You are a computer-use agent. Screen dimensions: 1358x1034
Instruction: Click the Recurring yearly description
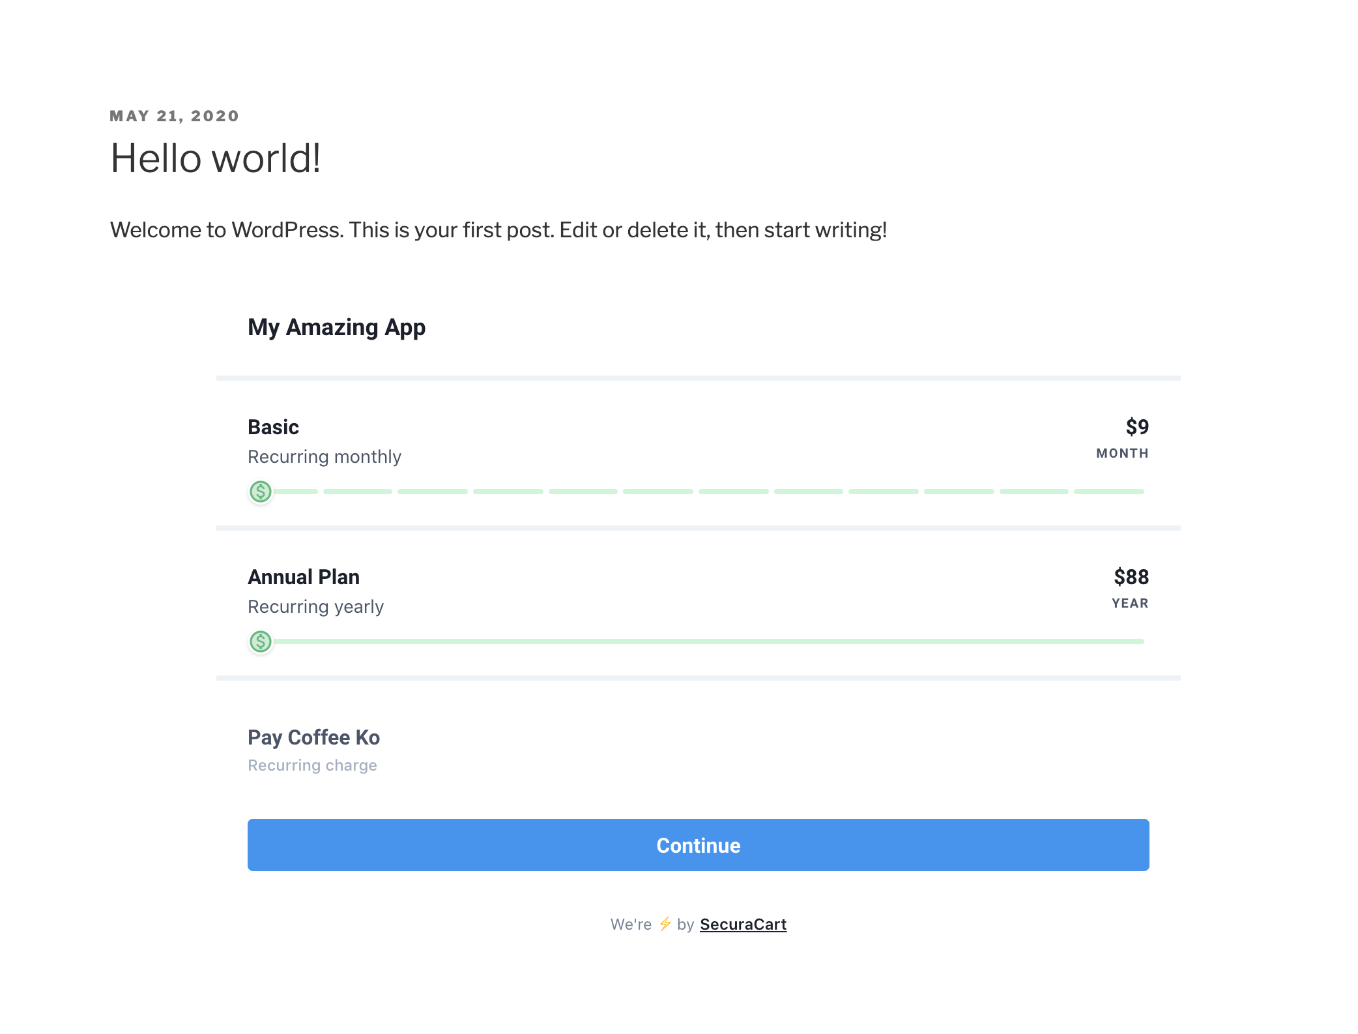315,606
